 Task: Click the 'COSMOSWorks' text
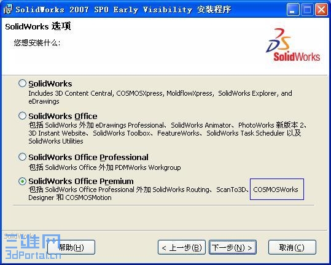point(276,190)
